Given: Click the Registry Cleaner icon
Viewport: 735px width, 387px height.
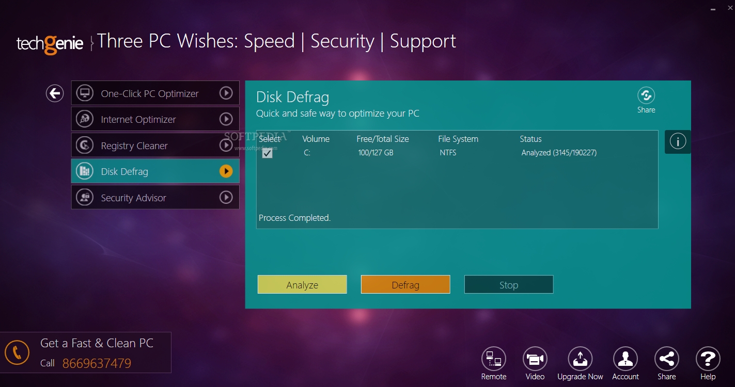Looking at the screenshot, I should click(85, 146).
